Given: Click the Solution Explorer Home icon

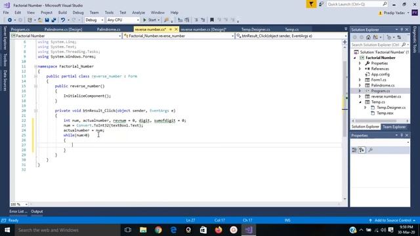Looking at the screenshot, I should 368,37.
